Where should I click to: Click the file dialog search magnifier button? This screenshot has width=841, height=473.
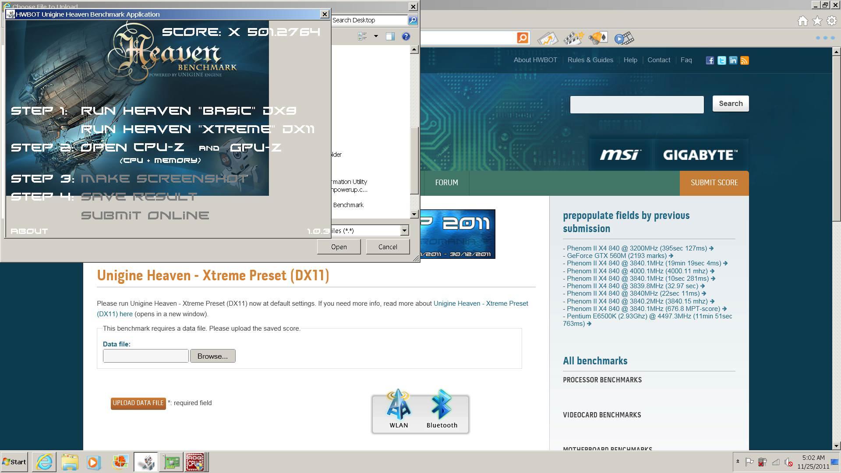tap(413, 20)
